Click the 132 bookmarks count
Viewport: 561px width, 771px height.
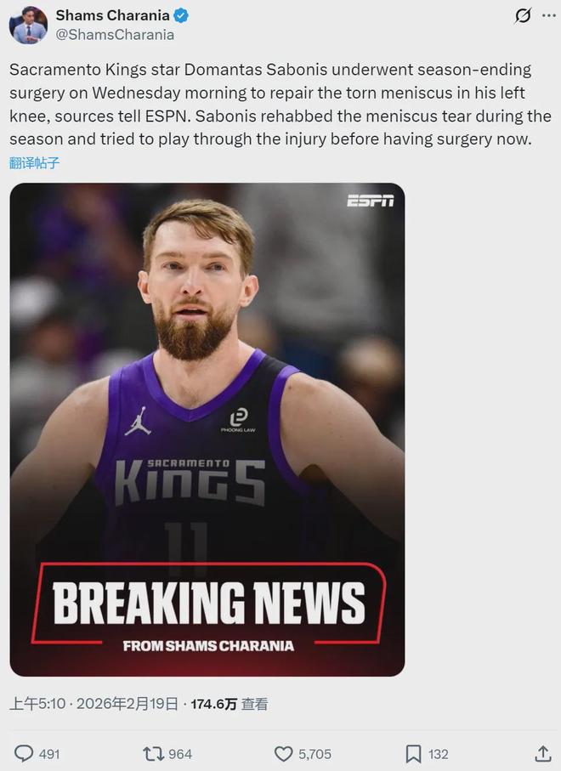(x=438, y=754)
